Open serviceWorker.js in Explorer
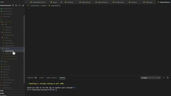 point(9,80)
